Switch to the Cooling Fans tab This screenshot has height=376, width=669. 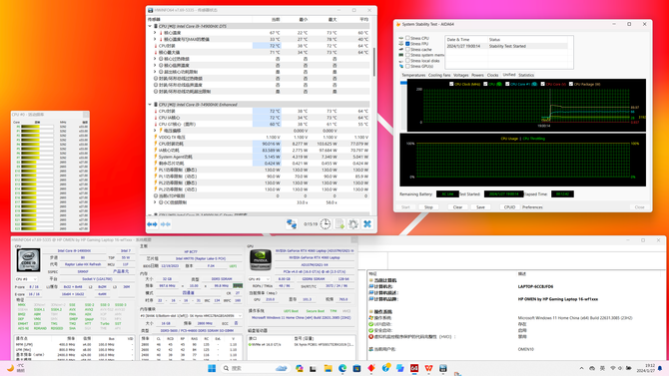tap(439, 75)
